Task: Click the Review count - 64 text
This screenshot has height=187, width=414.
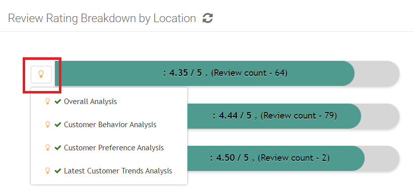Action: [x=249, y=73]
